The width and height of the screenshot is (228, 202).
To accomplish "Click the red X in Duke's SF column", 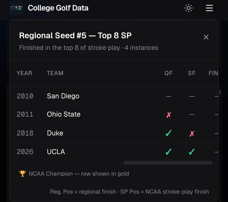I will (x=192, y=133).
